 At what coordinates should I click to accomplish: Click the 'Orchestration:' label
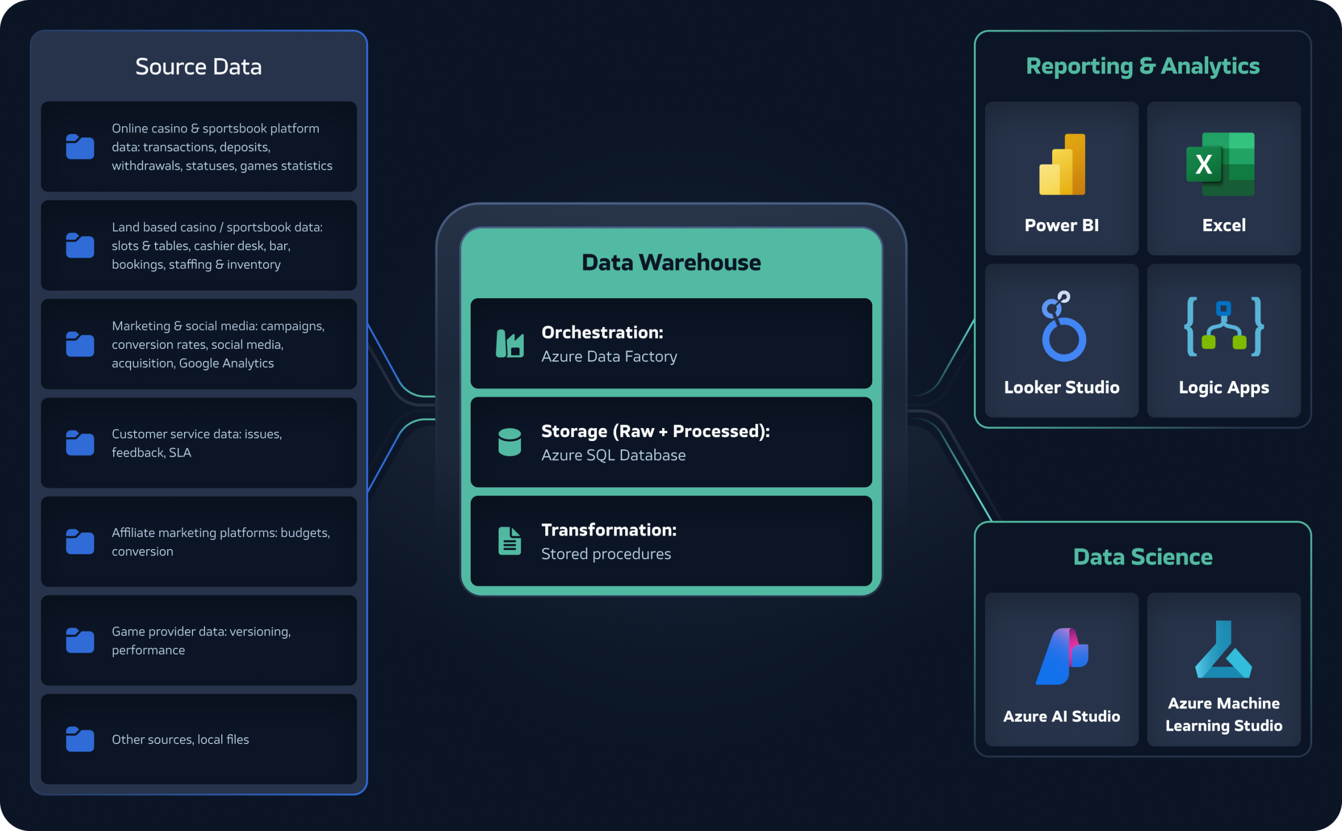point(602,333)
